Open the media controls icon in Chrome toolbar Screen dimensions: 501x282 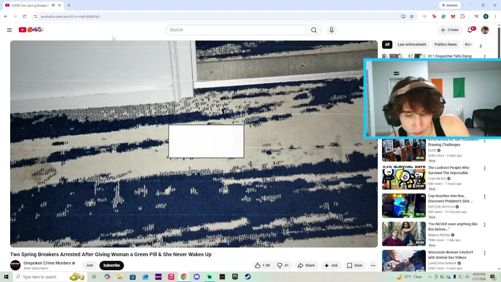[476, 16]
